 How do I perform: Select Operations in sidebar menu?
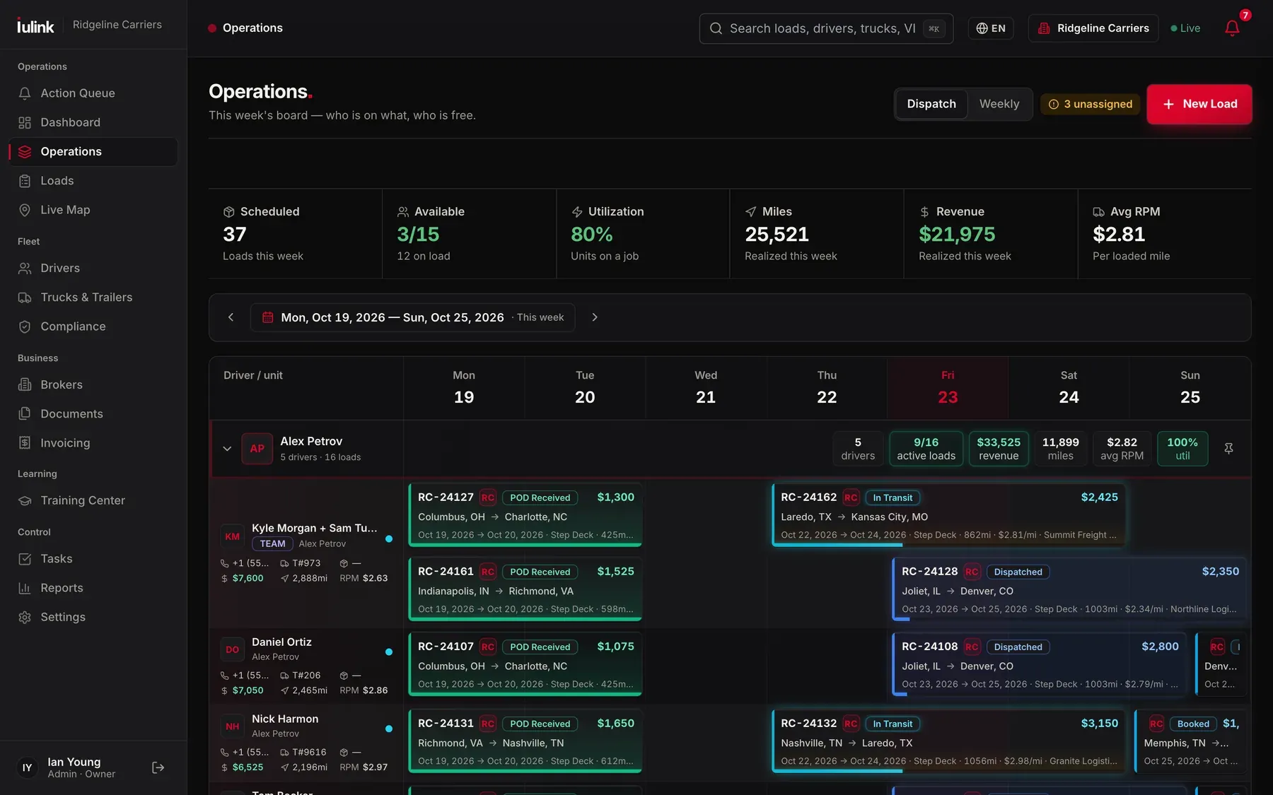click(93, 152)
